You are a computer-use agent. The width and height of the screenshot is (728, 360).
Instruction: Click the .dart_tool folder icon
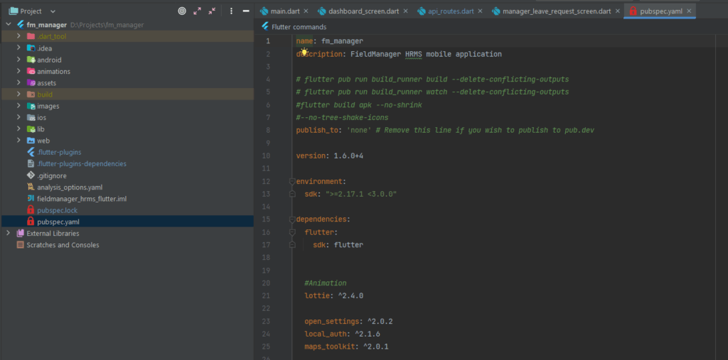click(31, 36)
